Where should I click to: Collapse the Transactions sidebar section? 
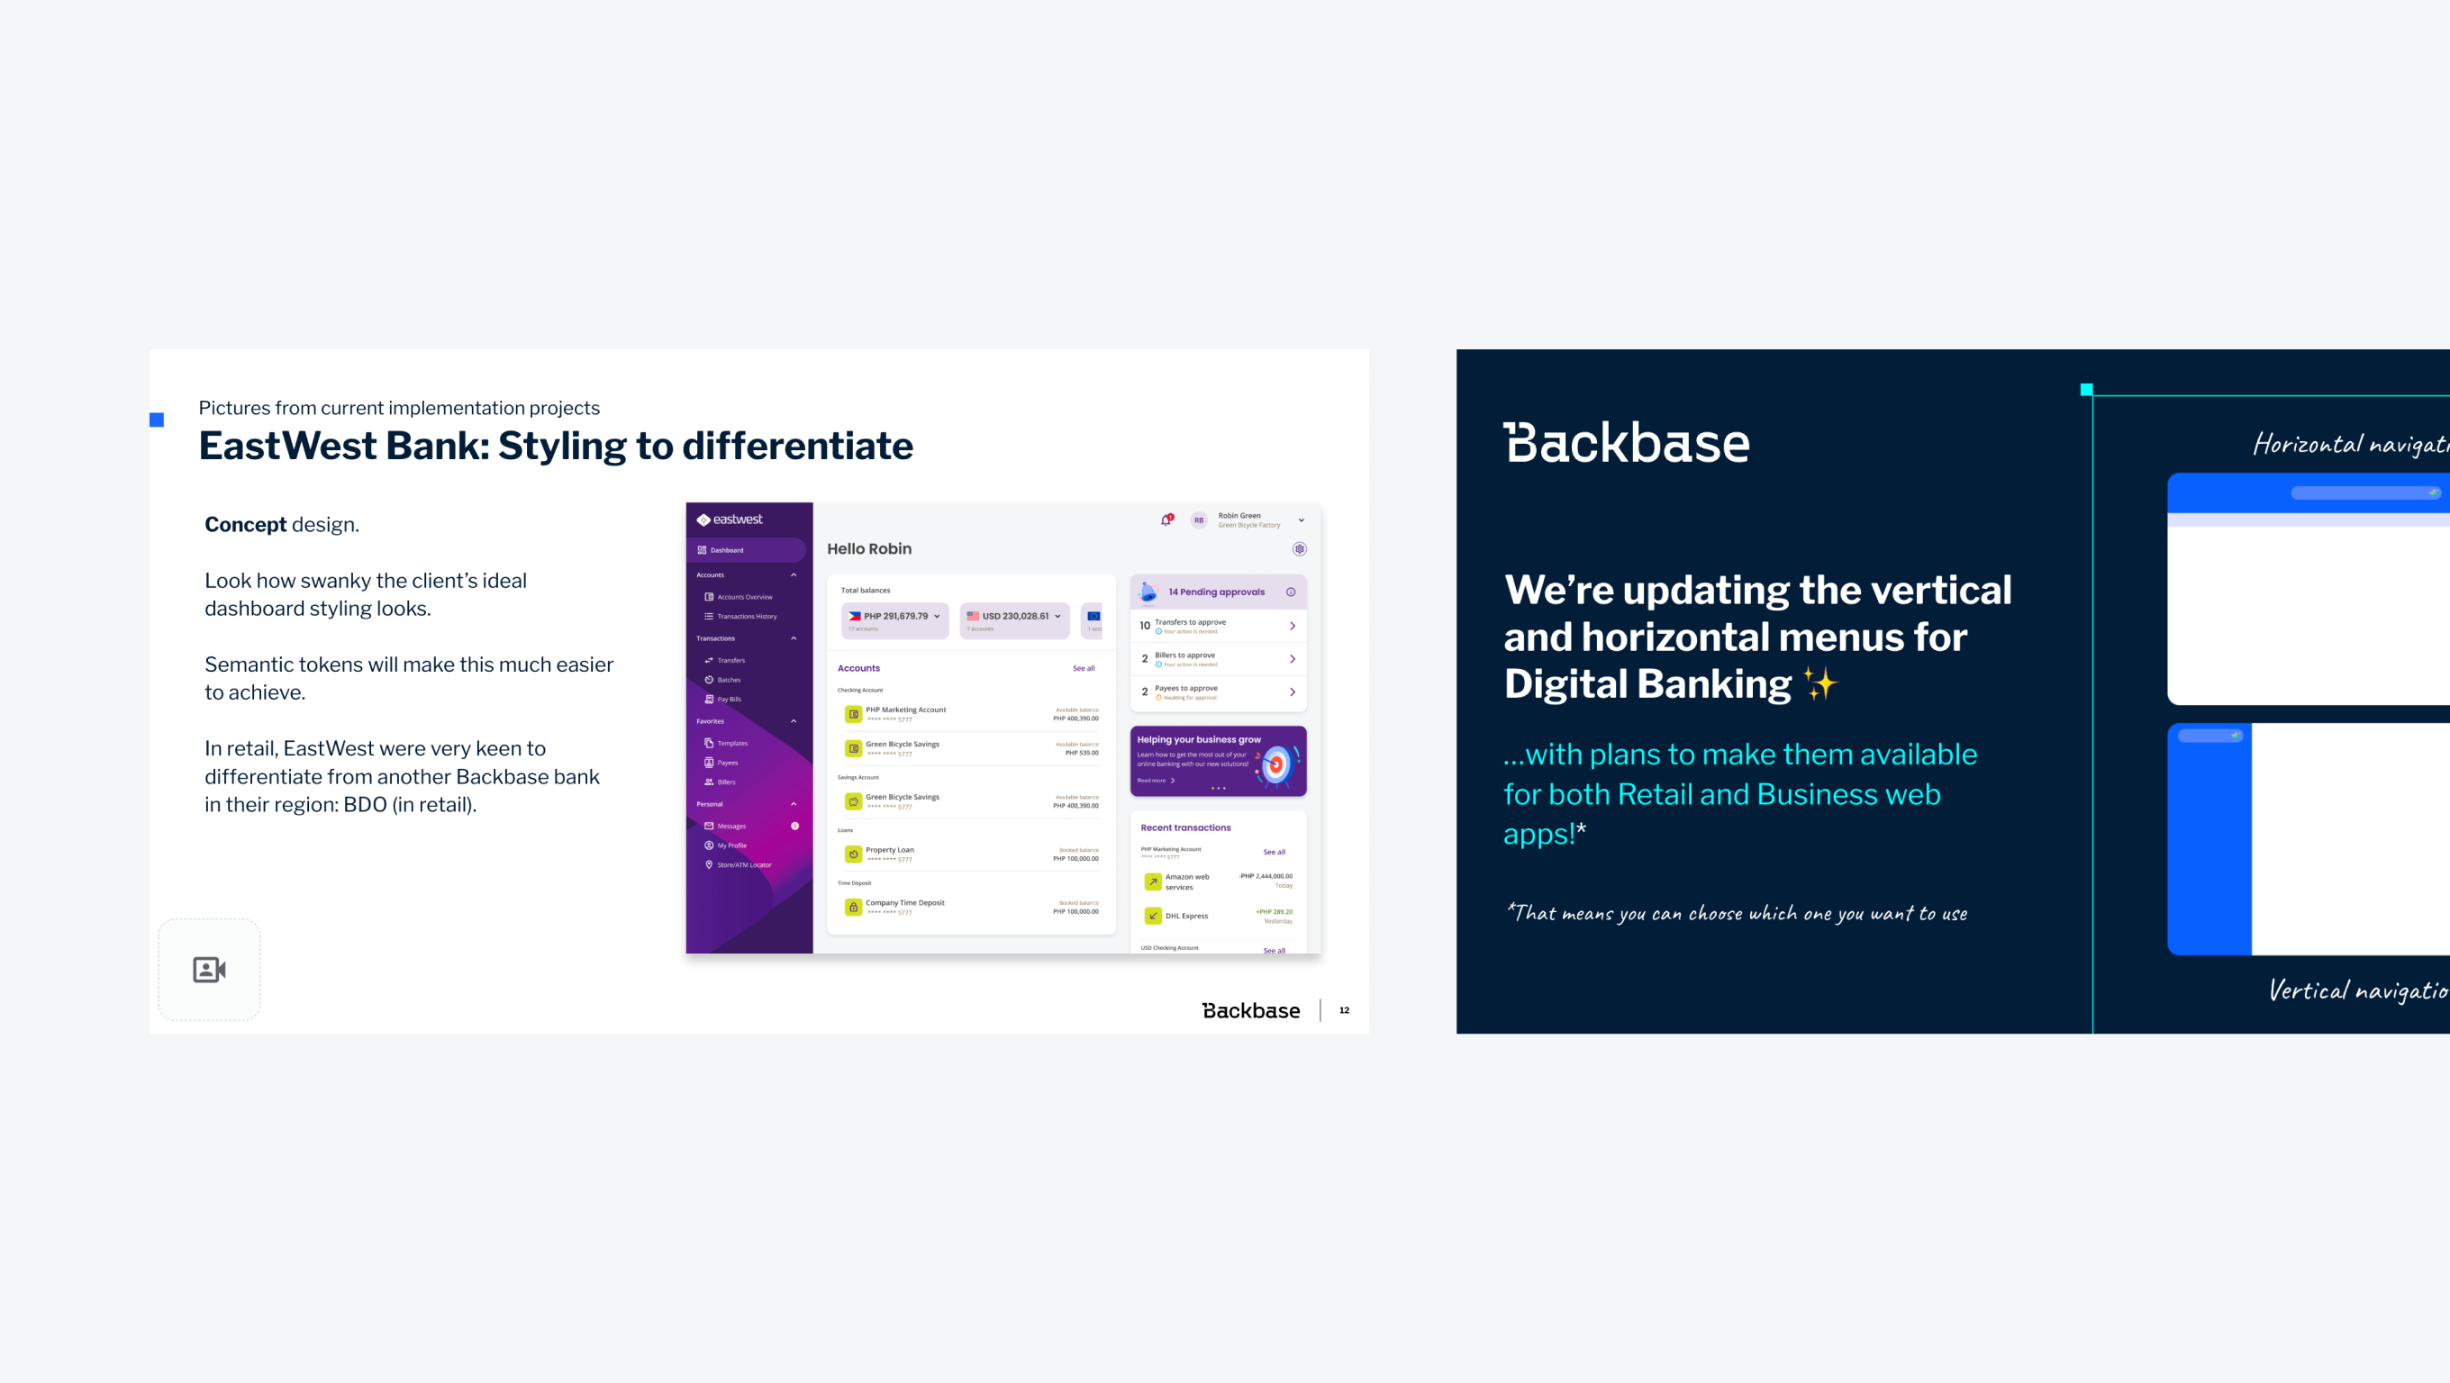pyautogui.click(x=794, y=638)
